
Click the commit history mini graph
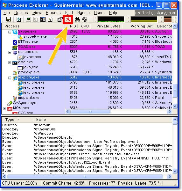tap(144, 19)
